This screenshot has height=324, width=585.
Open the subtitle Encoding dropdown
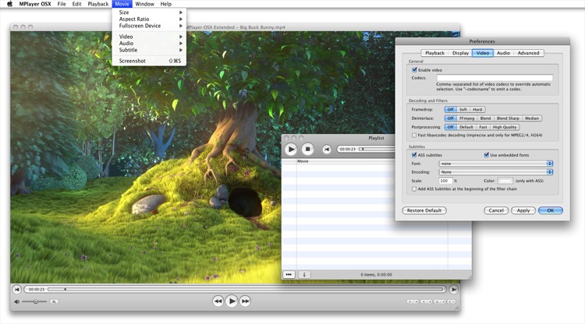pos(496,172)
